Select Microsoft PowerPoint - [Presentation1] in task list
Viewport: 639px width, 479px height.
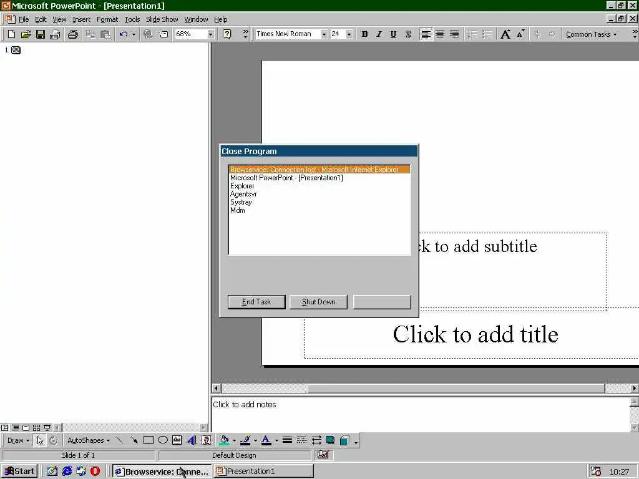point(320,178)
